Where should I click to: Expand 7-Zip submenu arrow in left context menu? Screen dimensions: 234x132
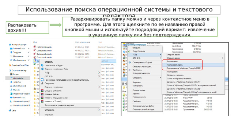[99, 73]
